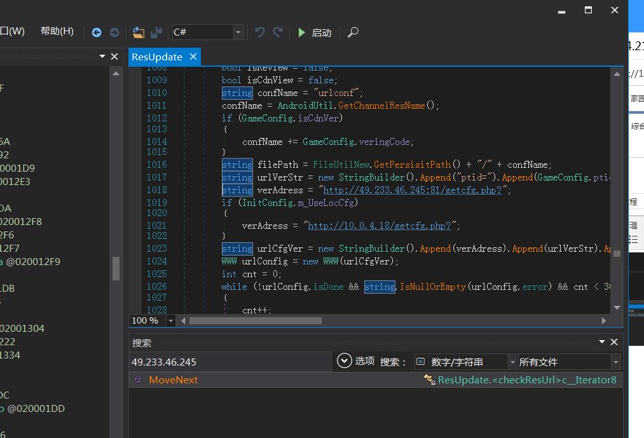Click the undo icon in toolbar
Screen dimensions: 644x438
coord(259,32)
